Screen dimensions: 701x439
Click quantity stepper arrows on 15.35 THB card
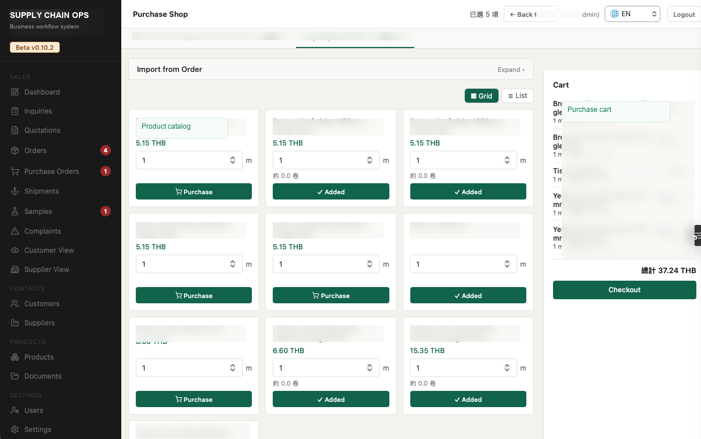point(507,368)
